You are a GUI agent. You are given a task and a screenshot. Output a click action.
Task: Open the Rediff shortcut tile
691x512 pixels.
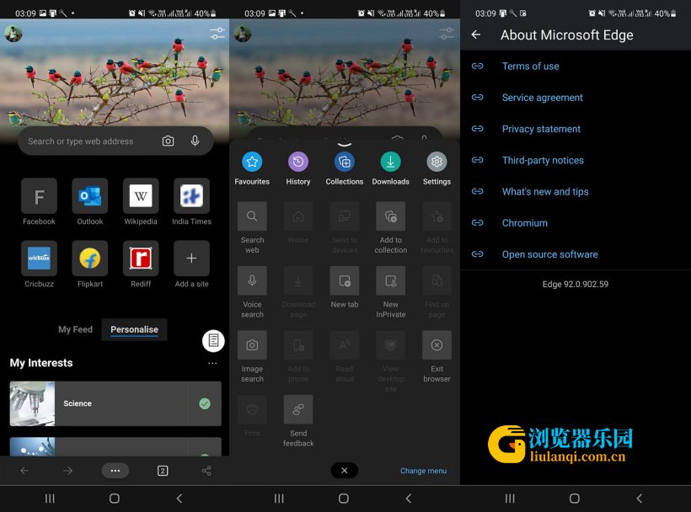click(141, 259)
